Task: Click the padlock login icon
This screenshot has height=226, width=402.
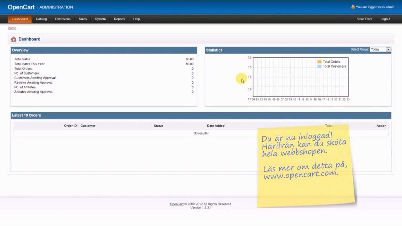Action: (353, 7)
